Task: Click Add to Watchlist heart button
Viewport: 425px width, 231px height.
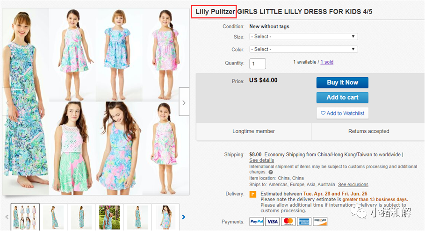Action: point(342,113)
